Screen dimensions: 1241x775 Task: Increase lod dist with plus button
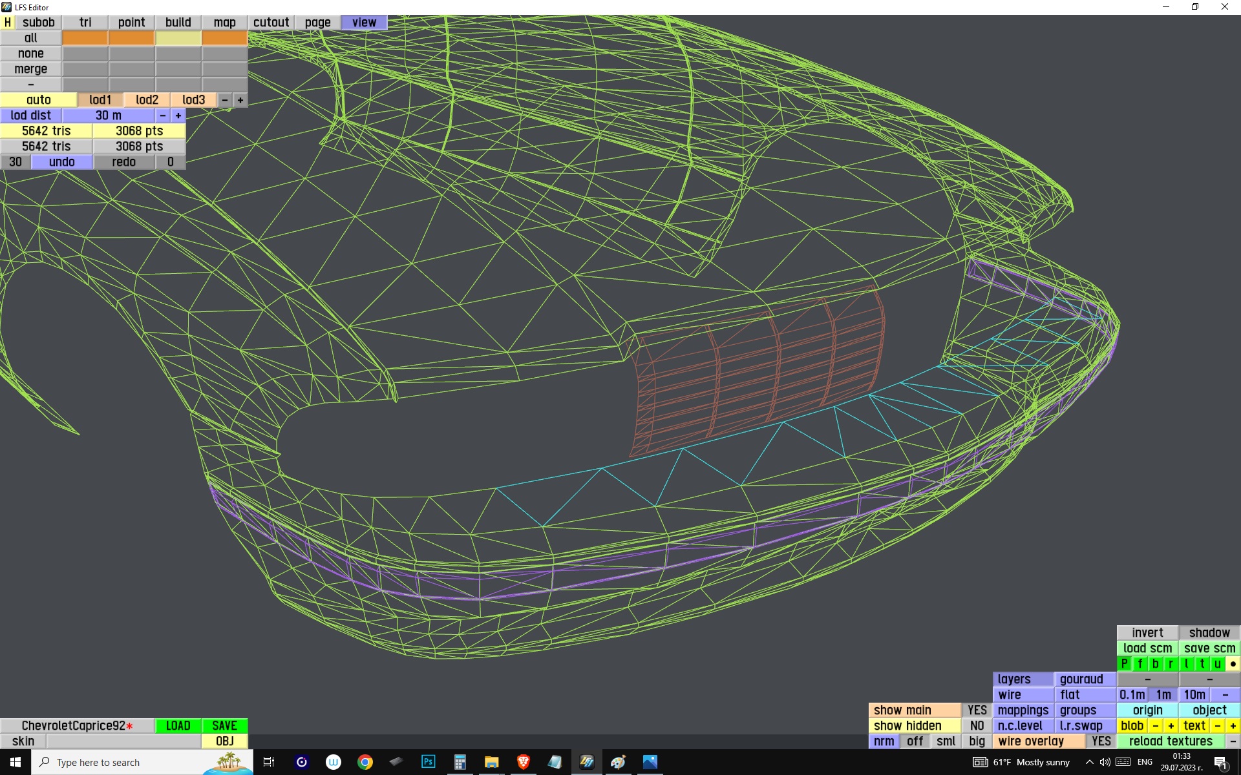pos(178,115)
